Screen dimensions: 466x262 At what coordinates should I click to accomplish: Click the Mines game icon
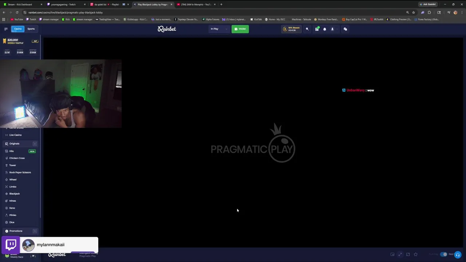[x=7, y=201]
